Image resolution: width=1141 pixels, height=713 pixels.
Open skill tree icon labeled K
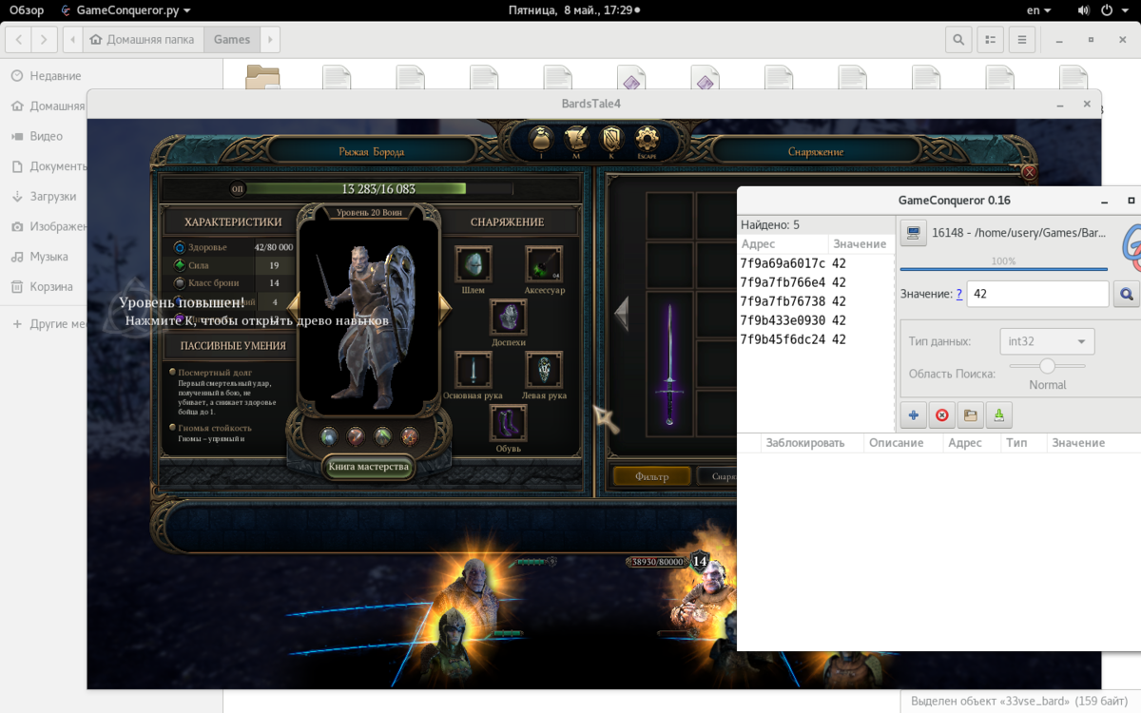611,140
